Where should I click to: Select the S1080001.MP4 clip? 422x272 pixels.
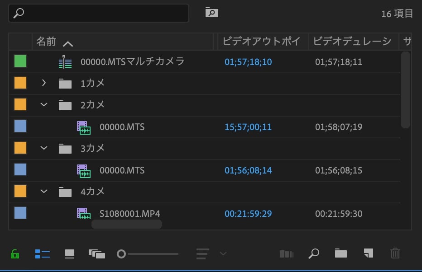pos(129,214)
